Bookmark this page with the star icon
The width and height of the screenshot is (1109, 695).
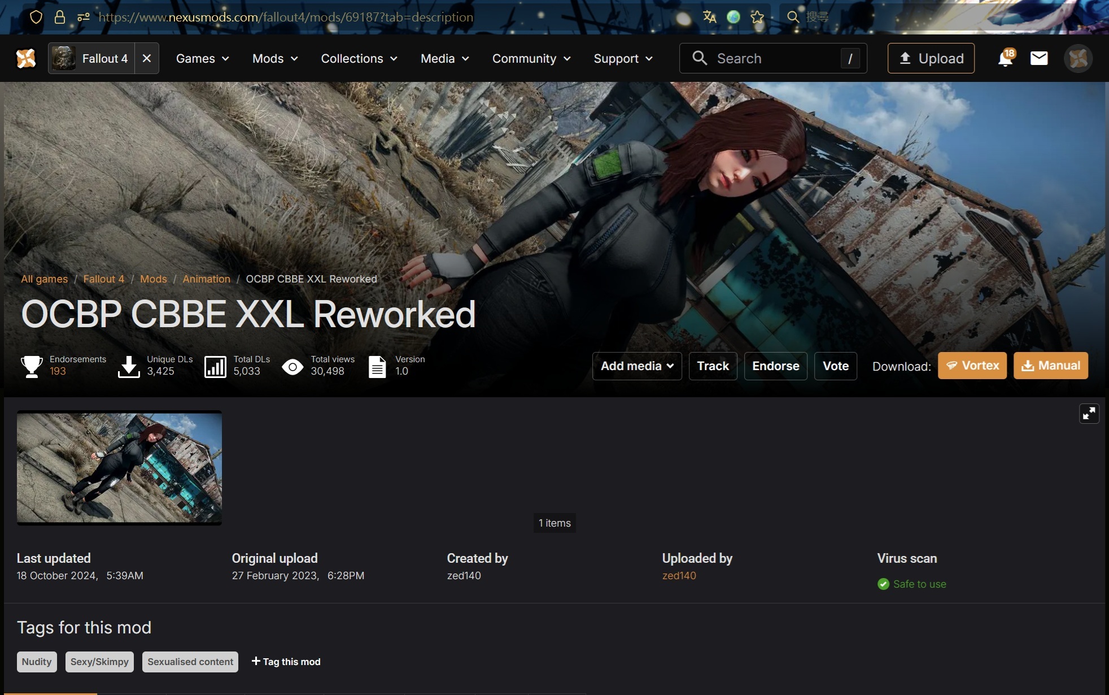(757, 17)
